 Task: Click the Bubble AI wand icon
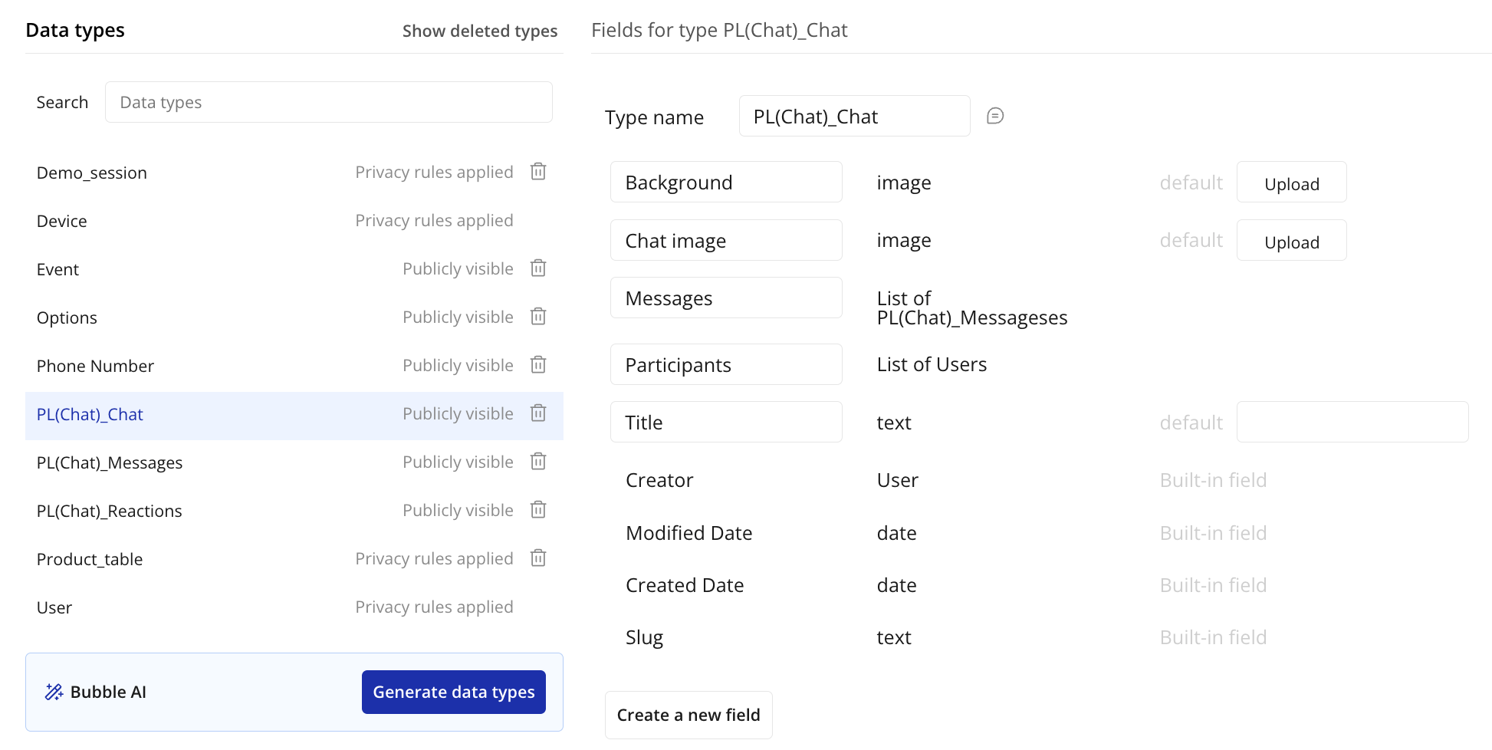pos(54,692)
